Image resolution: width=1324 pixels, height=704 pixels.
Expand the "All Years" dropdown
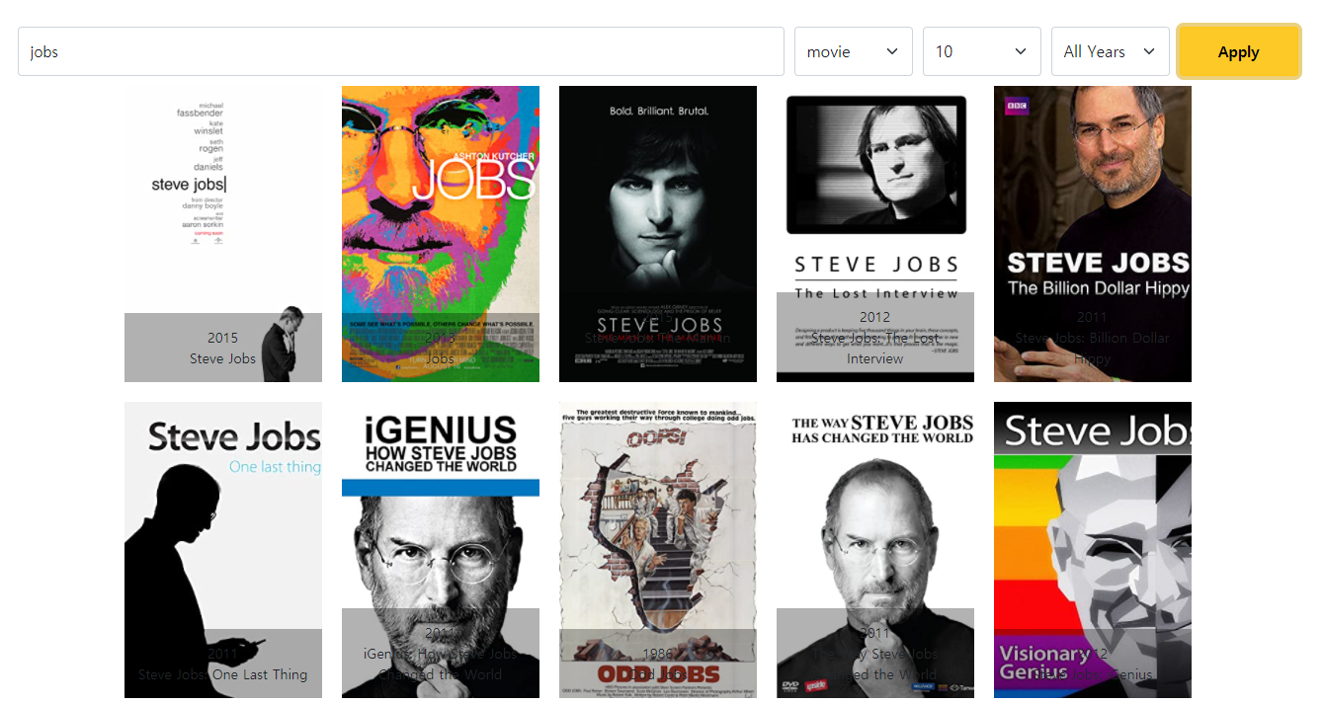1111,51
